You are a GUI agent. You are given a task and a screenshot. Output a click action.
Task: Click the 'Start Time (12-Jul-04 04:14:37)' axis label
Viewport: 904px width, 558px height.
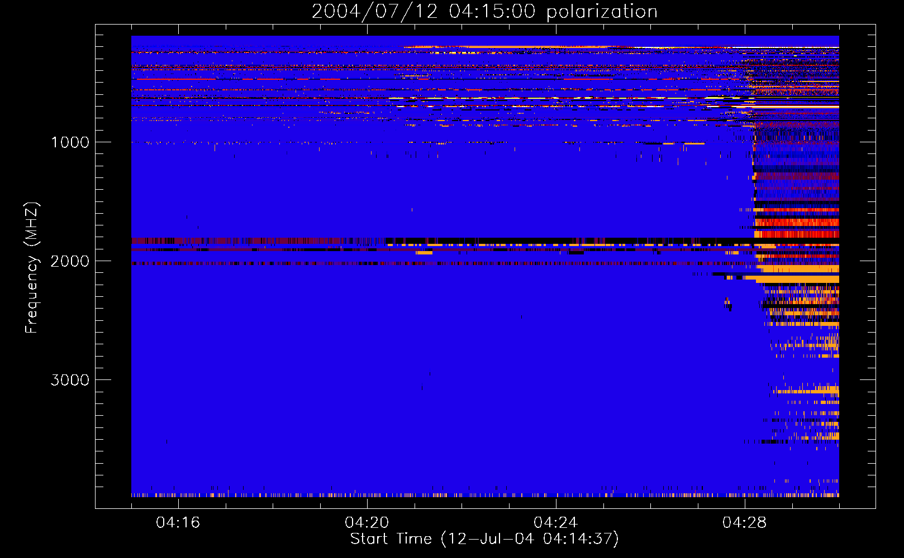point(484,538)
